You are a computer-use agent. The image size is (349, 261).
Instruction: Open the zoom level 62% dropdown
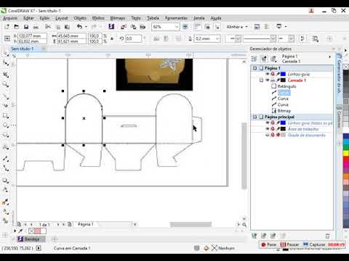tap(177, 27)
